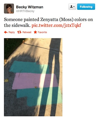Open the Becky Witzman name link
Image resolution: width=99 pixels, height=119 pixels.
coord(30,7)
